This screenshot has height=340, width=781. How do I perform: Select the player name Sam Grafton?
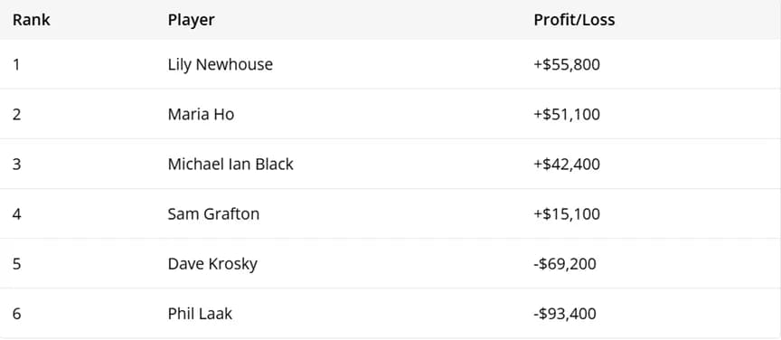[213, 214]
